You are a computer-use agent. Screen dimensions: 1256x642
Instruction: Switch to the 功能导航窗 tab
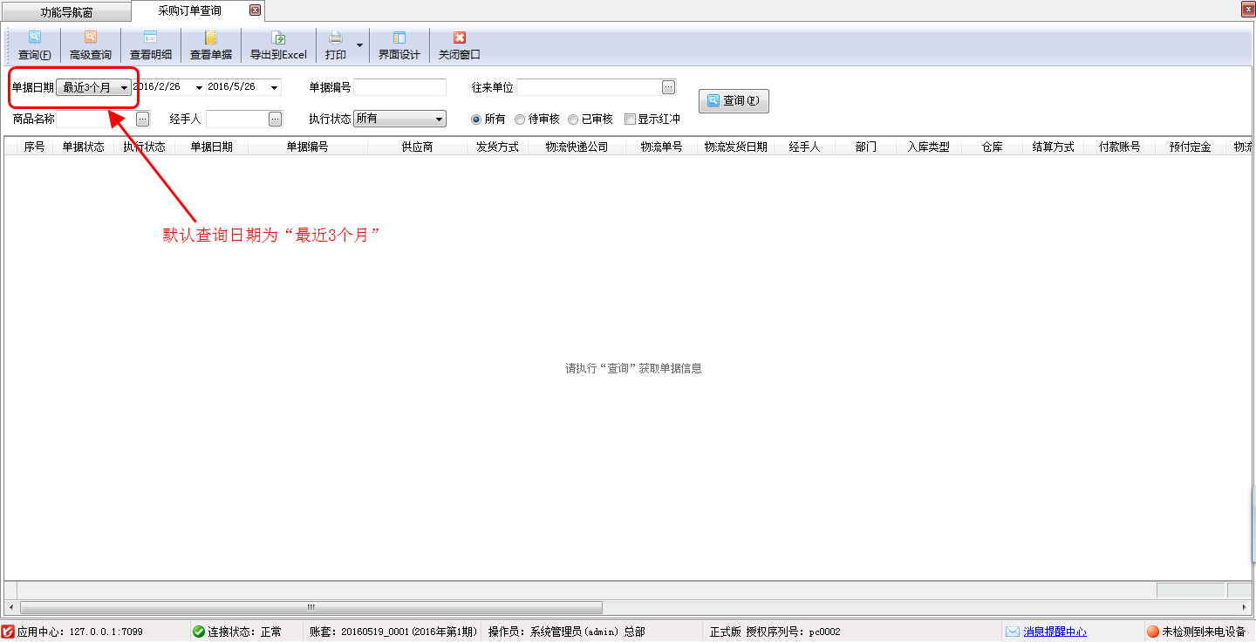point(66,12)
